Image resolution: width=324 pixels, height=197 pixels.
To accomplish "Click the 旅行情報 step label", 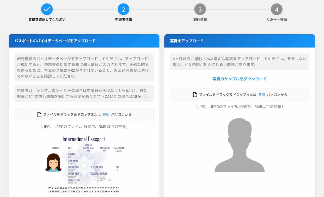I will click(200, 20).
